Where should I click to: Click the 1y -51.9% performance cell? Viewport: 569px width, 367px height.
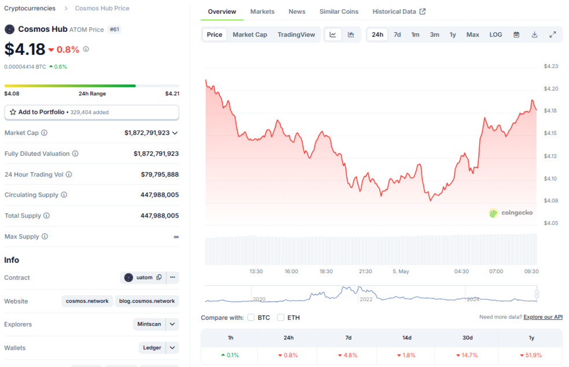point(530,355)
